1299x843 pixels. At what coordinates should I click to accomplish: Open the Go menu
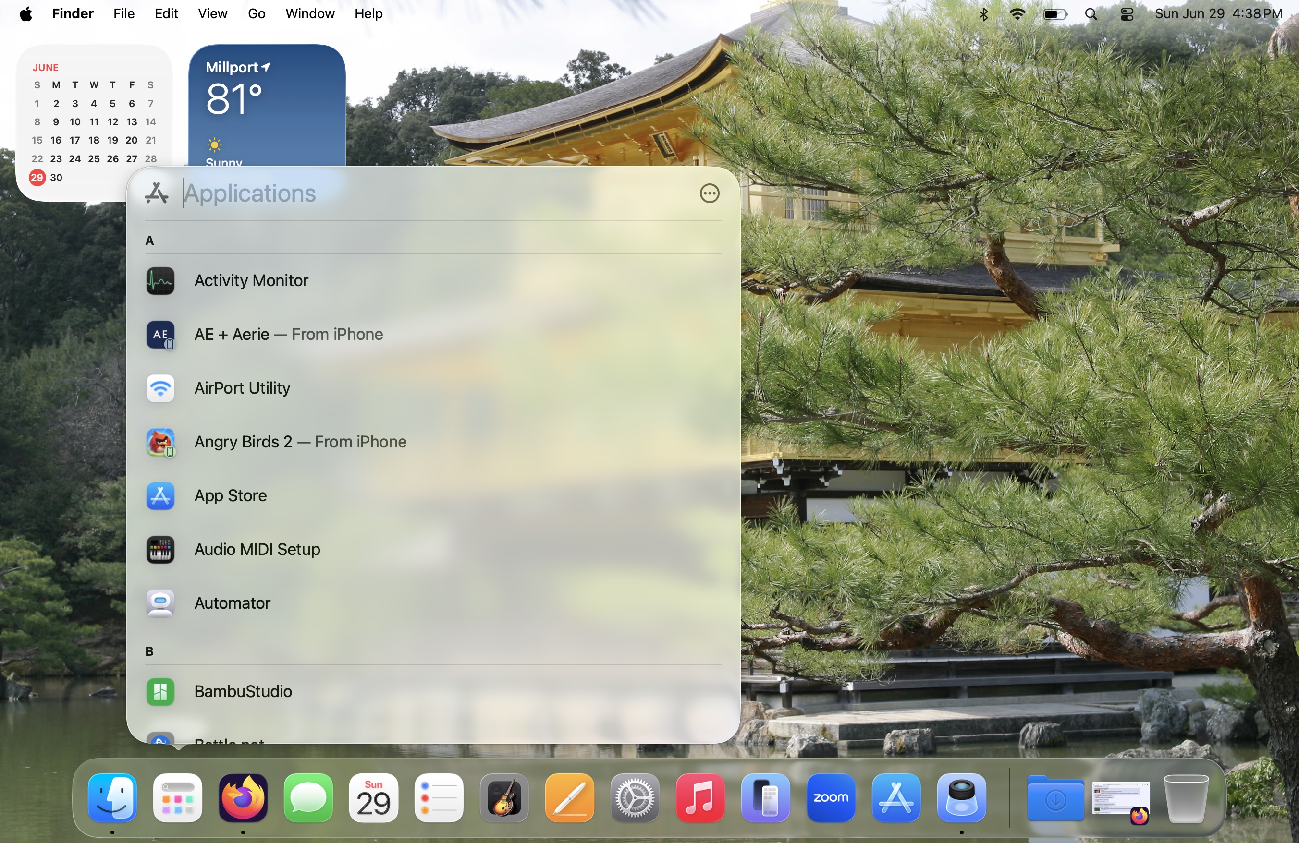coord(257,13)
